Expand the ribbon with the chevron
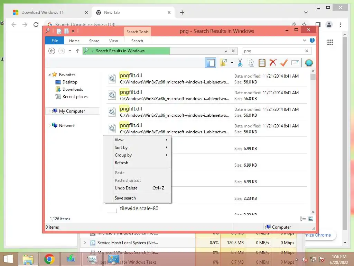The image size is (354, 266). 305,40
